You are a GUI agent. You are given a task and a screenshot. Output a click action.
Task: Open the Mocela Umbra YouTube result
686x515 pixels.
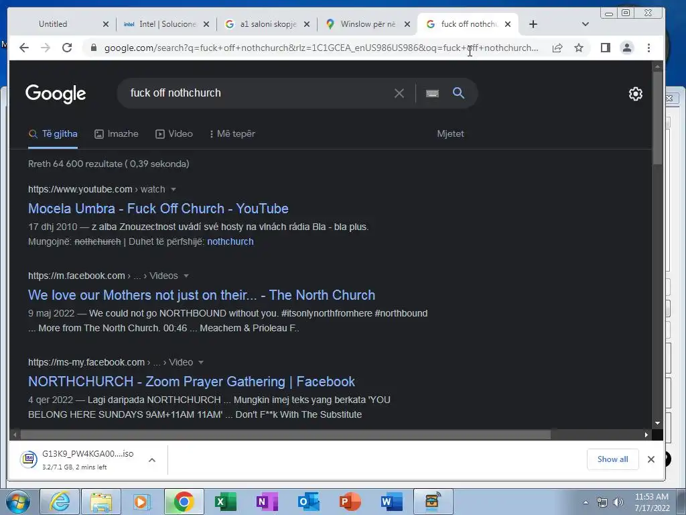(158, 209)
